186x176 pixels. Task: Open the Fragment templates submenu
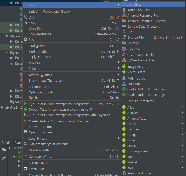153,129
